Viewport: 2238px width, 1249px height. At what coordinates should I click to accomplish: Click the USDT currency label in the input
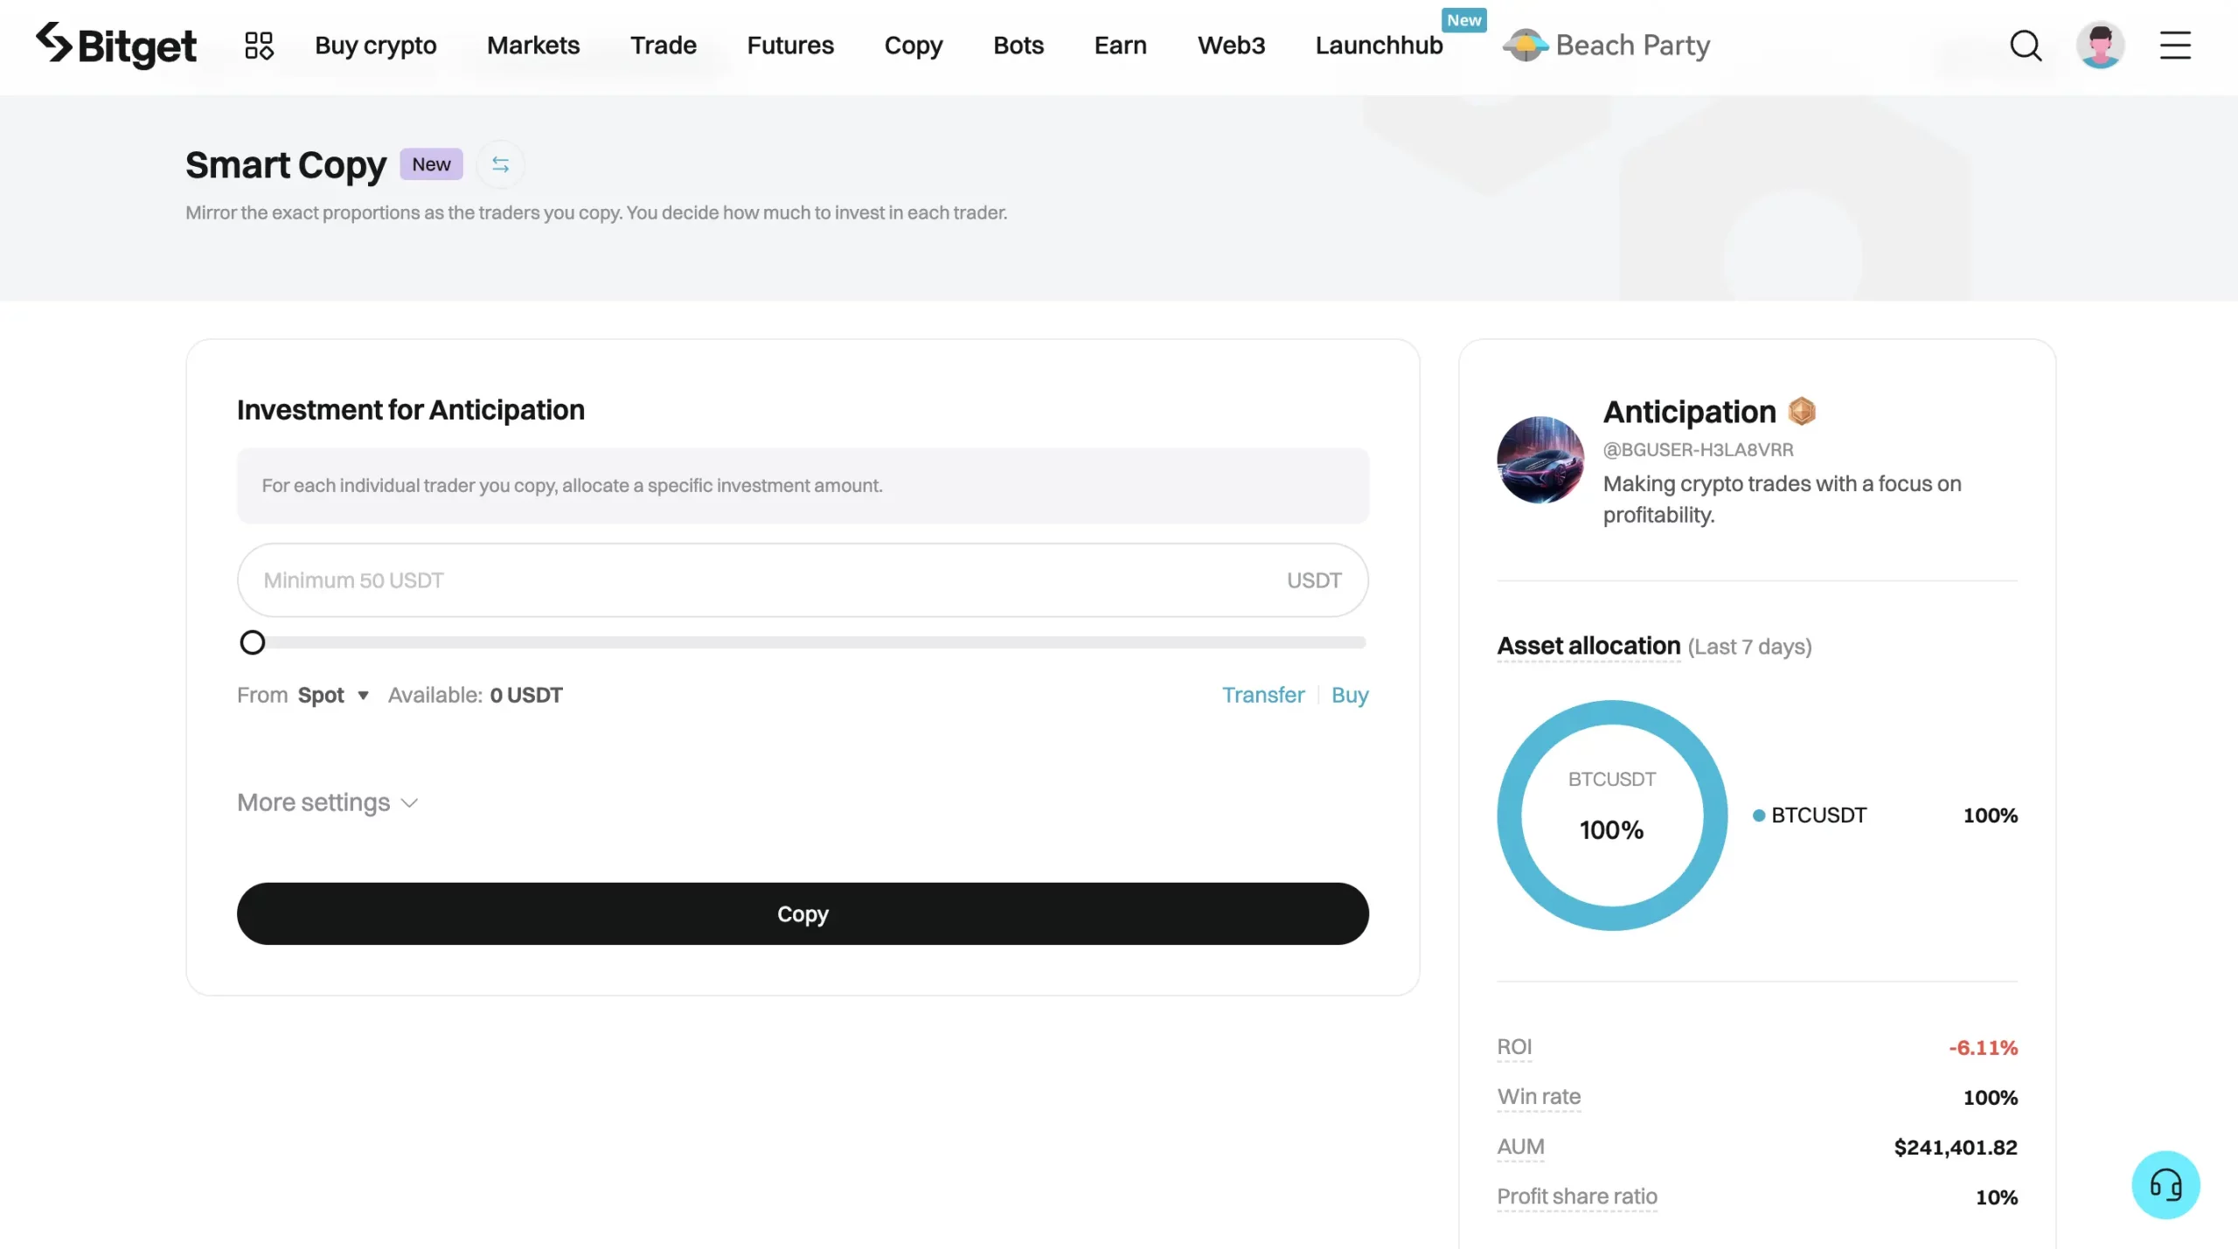click(x=1314, y=580)
